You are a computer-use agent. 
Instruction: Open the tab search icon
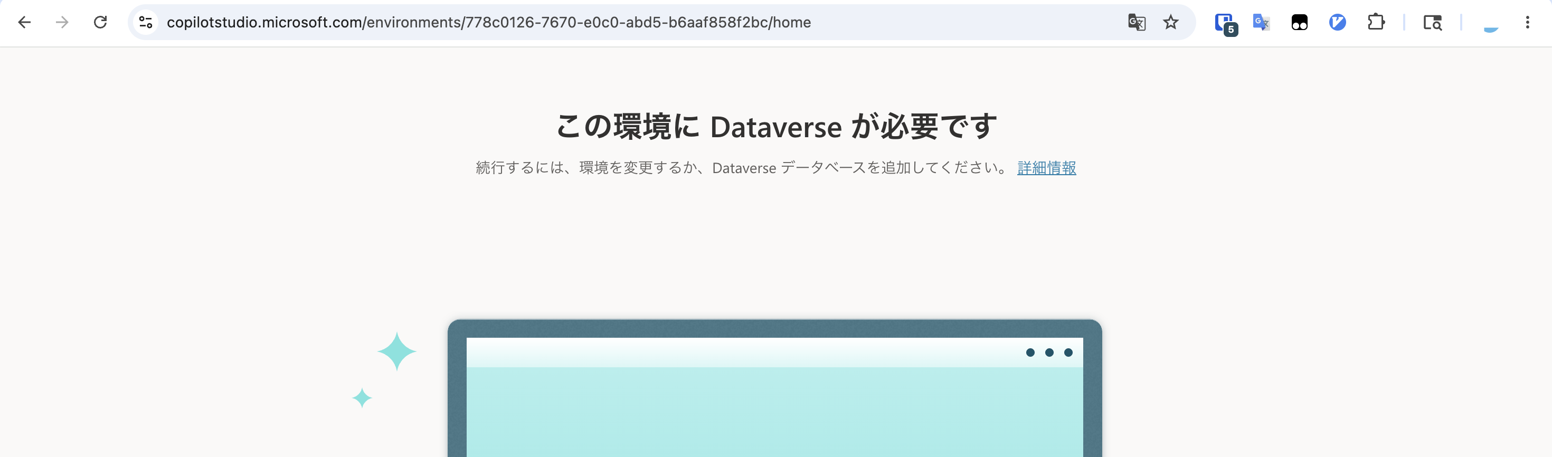tap(1432, 22)
